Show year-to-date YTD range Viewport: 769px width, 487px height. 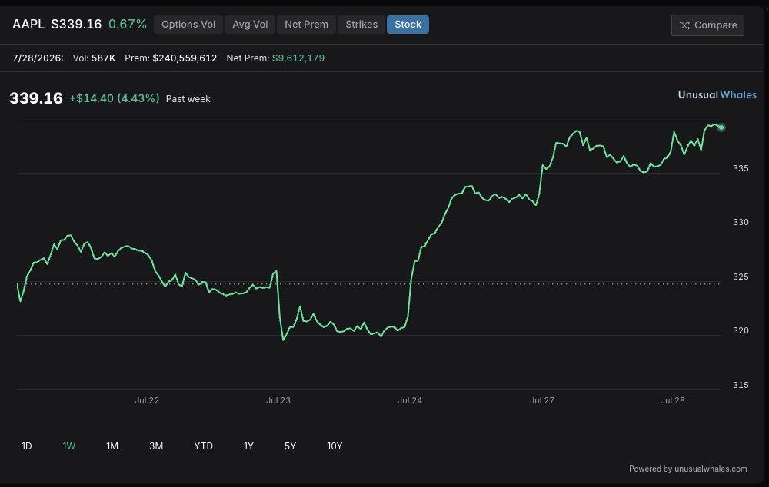click(204, 446)
